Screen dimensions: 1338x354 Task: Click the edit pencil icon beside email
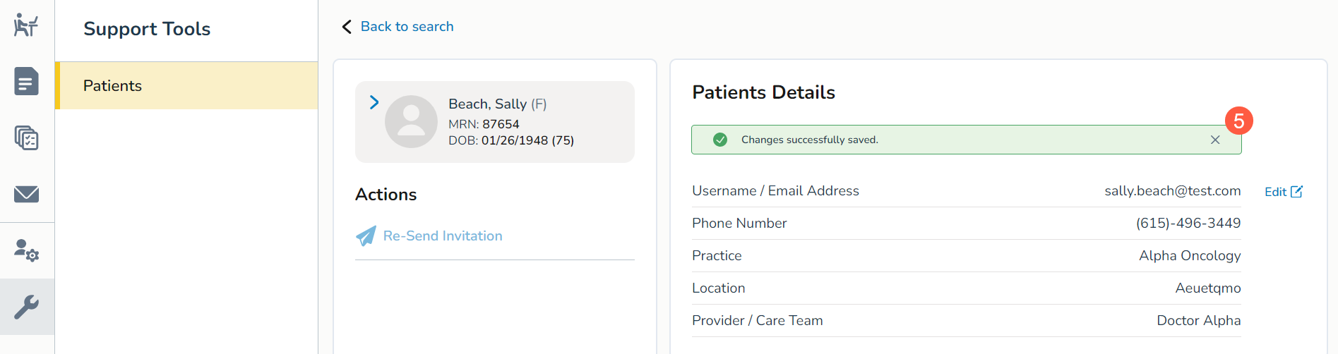pos(1296,192)
